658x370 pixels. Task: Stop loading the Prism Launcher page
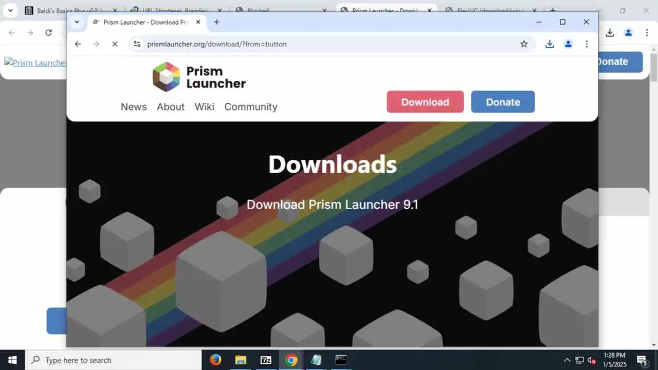click(x=115, y=44)
